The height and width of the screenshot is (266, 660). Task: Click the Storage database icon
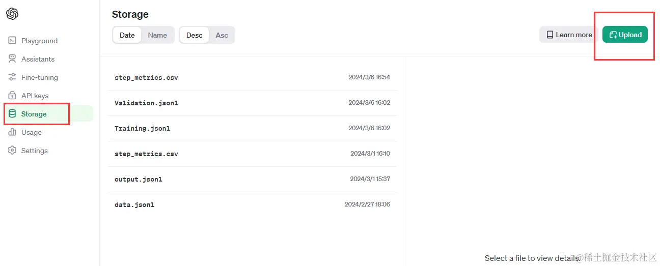[x=12, y=114]
